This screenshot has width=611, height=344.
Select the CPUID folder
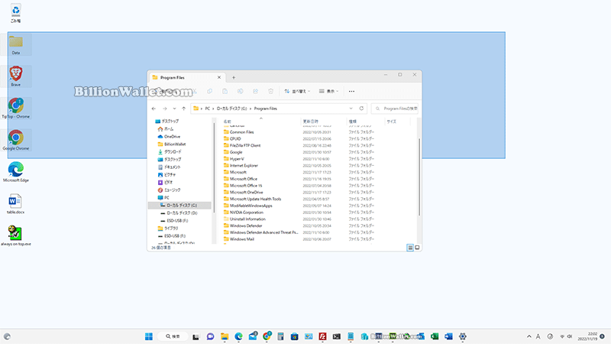pos(232,138)
